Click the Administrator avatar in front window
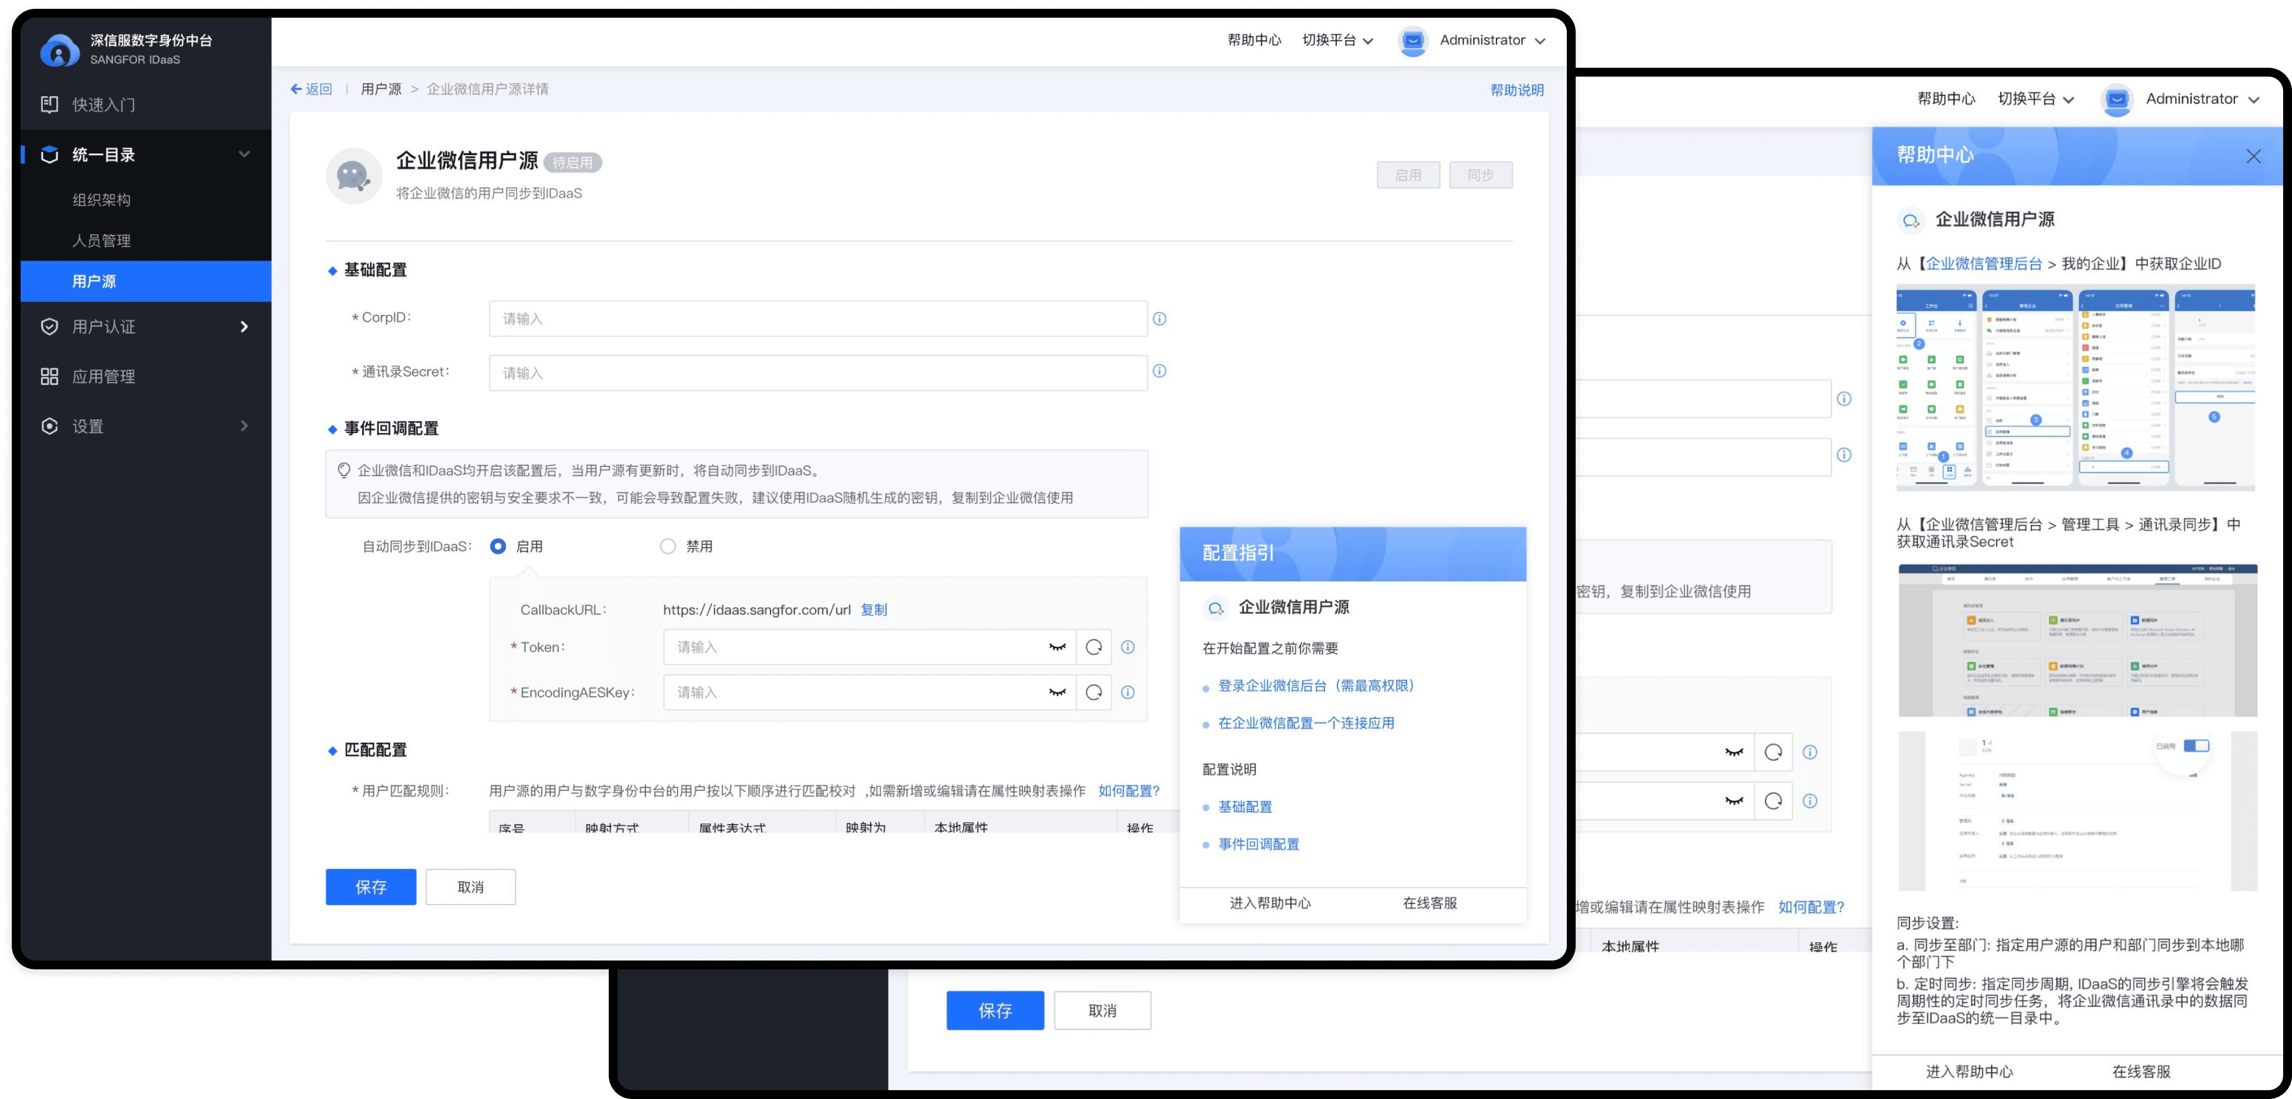 [x=1412, y=41]
